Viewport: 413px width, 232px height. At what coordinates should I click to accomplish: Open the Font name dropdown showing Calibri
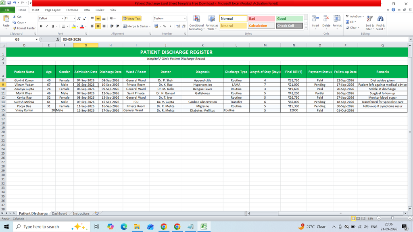tap(63, 19)
